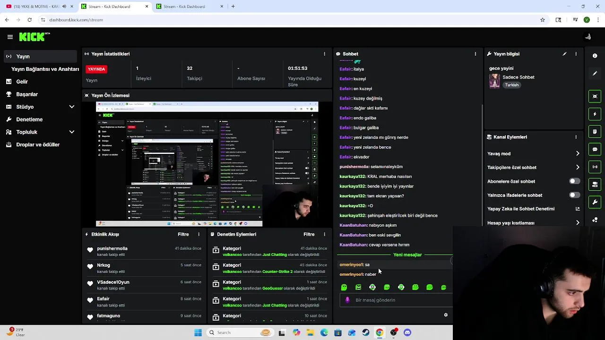The width and height of the screenshot is (605, 340).
Task: Insert the angry square green emote
Action: click(x=358, y=287)
